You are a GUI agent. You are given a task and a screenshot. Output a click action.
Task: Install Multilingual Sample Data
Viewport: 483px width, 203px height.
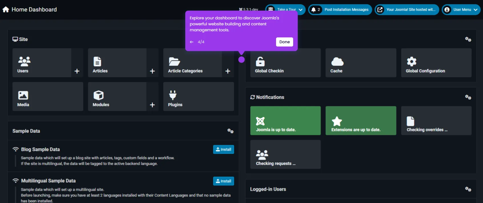click(x=224, y=181)
